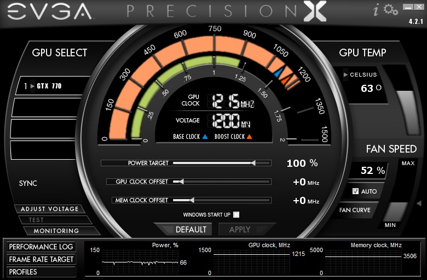The height and width of the screenshot is (280, 427).
Task: Open the MONITORING window
Action: [x=62, y=231]
